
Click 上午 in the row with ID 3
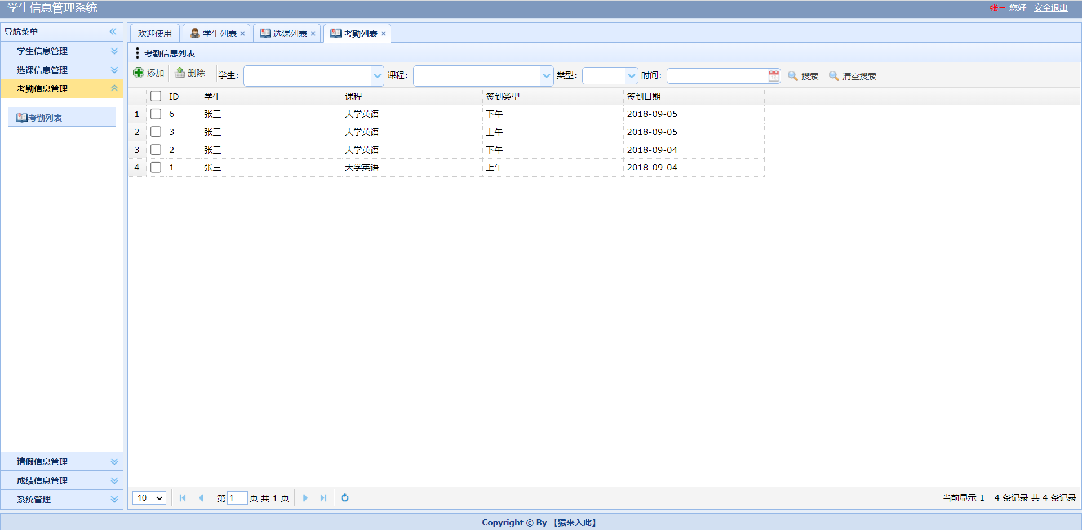coord(494,132)
